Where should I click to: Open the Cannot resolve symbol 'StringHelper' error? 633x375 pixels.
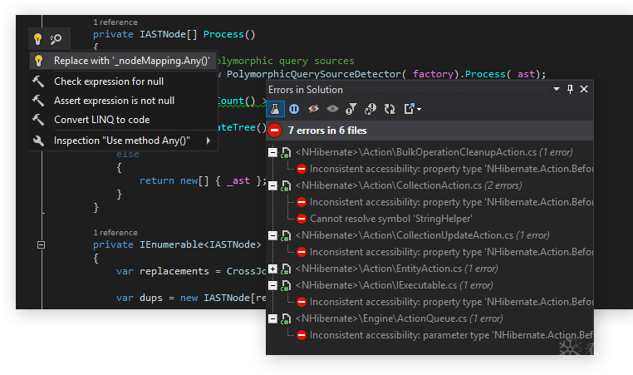(379, 219)
